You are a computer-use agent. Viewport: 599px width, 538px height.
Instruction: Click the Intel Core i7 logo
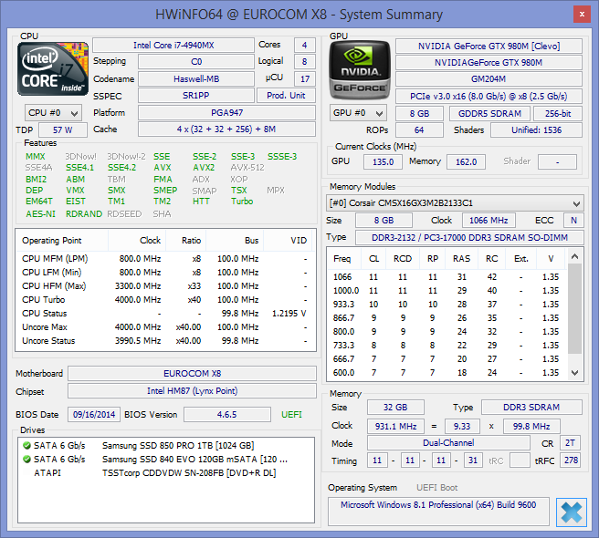[53, 69]
